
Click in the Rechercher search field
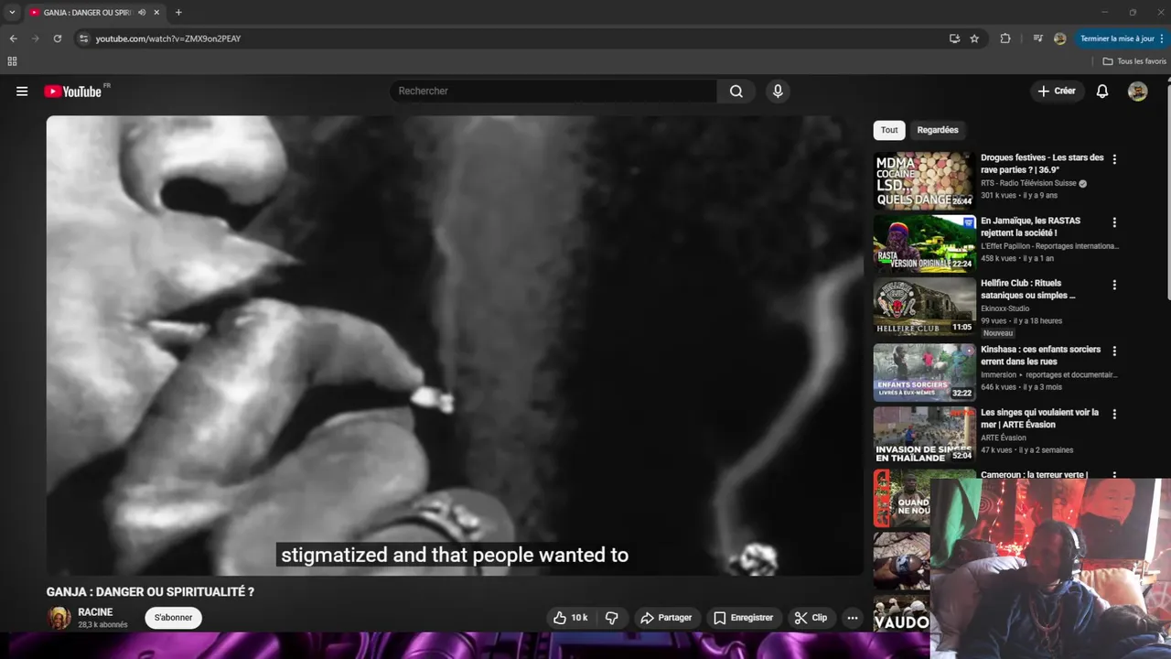(x=553, y=92)
